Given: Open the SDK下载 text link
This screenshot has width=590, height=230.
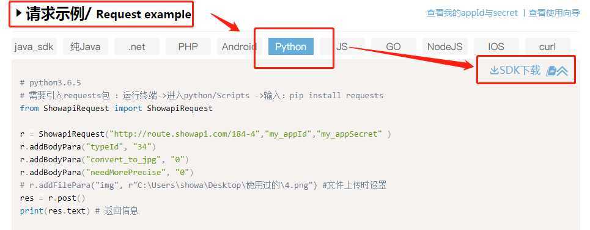Looking at the screenshot, I should click(520, 70).
